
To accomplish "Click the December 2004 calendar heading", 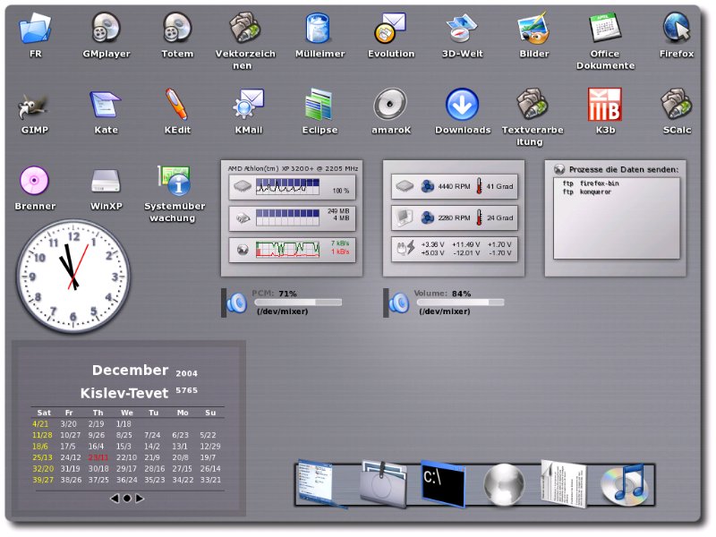I will [145, 371].
